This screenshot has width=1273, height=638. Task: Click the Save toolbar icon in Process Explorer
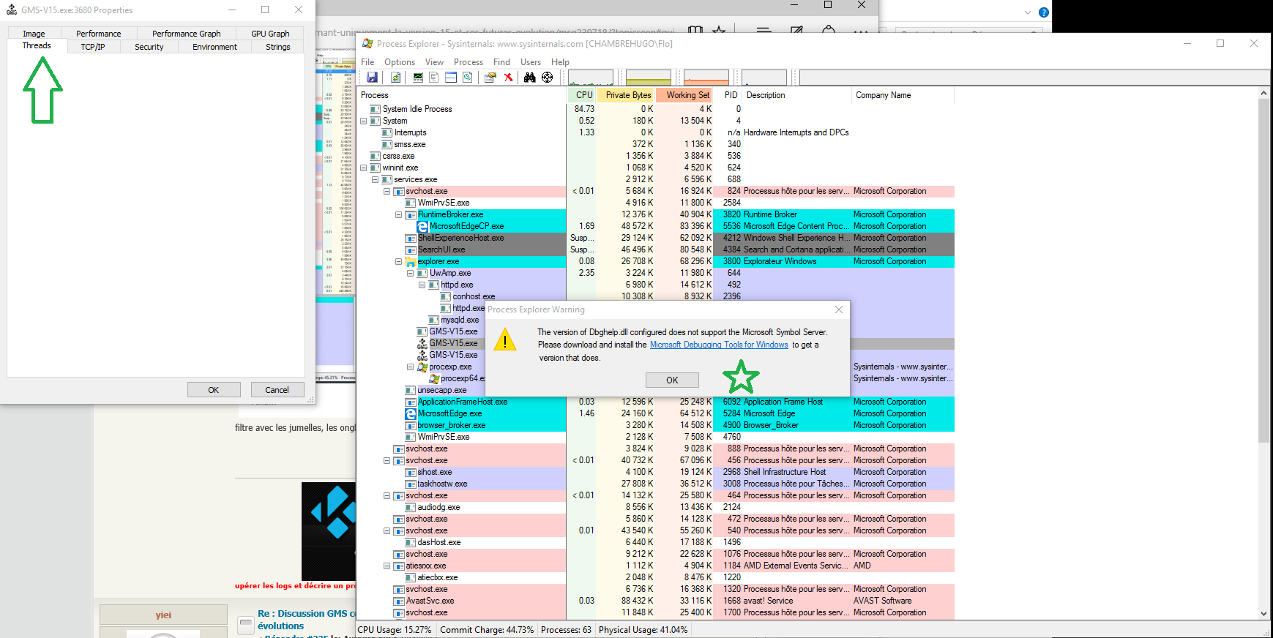point(372,78)
